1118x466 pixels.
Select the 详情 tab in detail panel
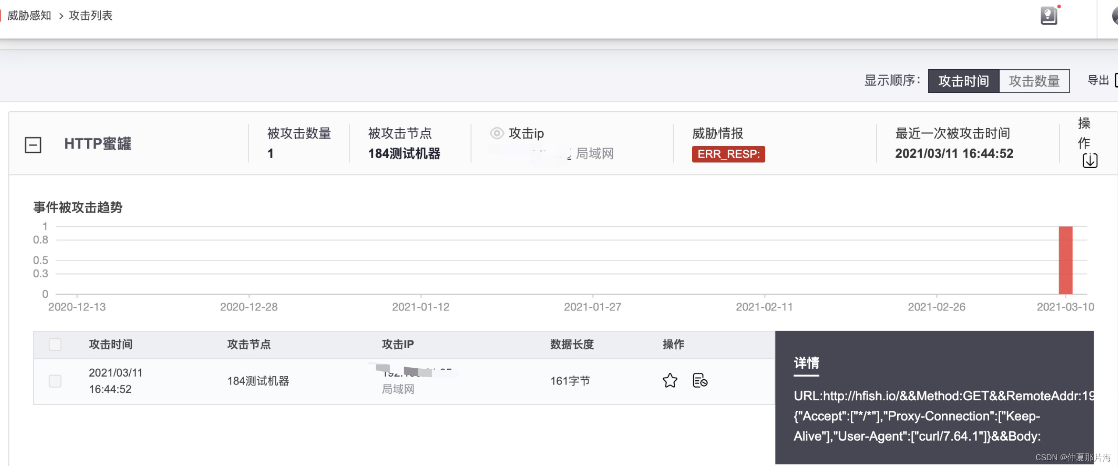[x=806, y=363]
